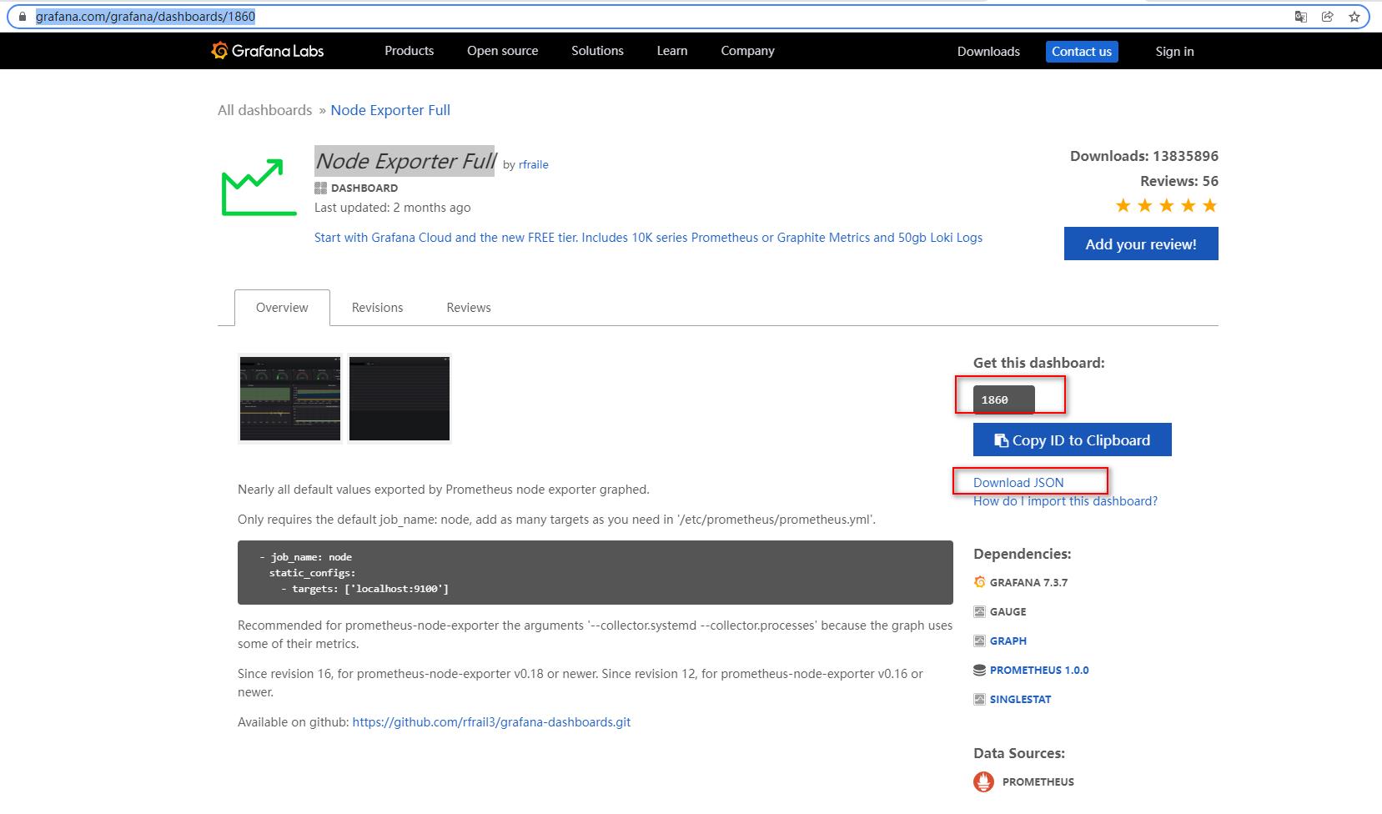Click Grafana Cloud free tier promo link
The height and width of the screenshot is (814, 1382).
pyautogui.click(x=648, y=238)
